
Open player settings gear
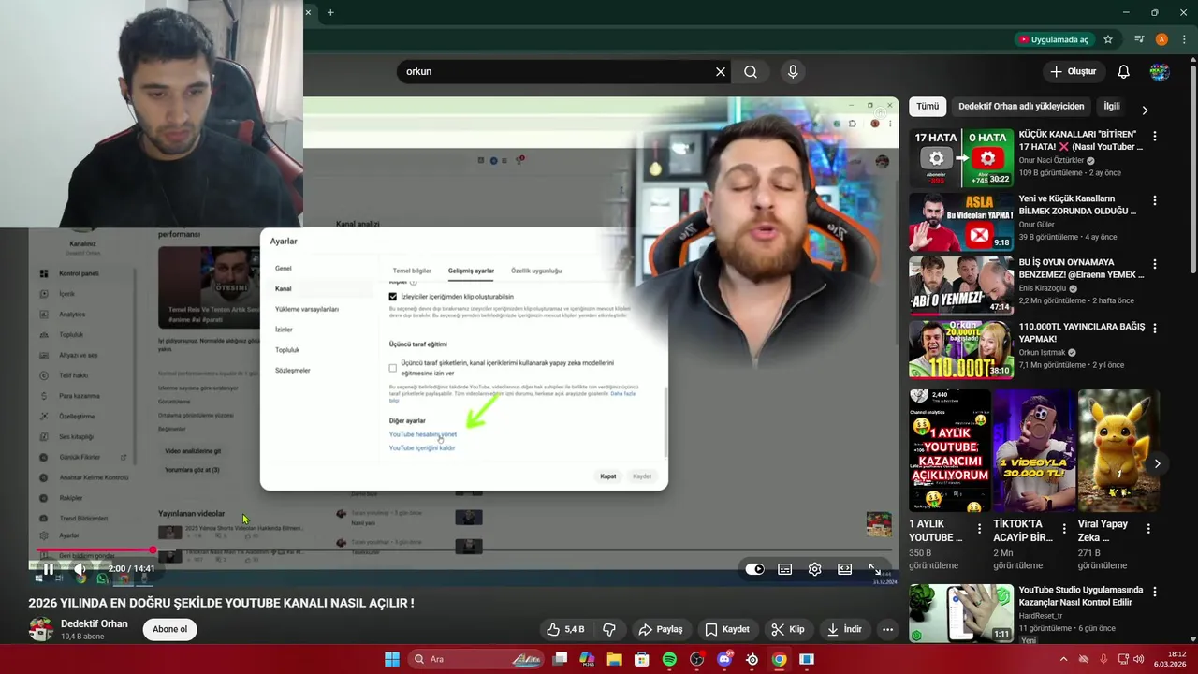point(815,569)
